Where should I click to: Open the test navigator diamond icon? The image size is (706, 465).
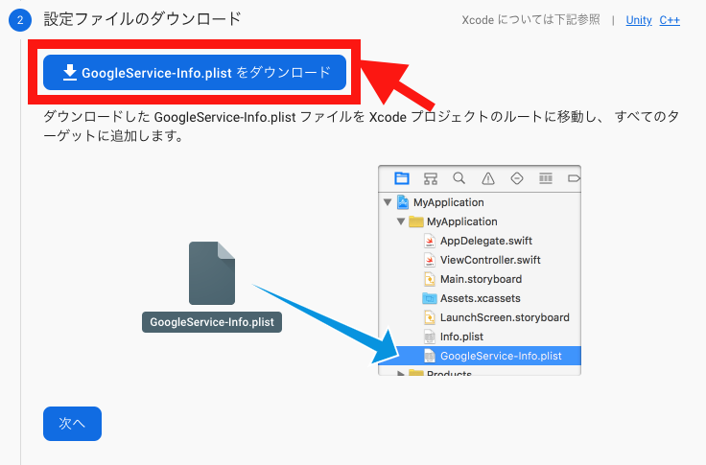tap(517, 178)
